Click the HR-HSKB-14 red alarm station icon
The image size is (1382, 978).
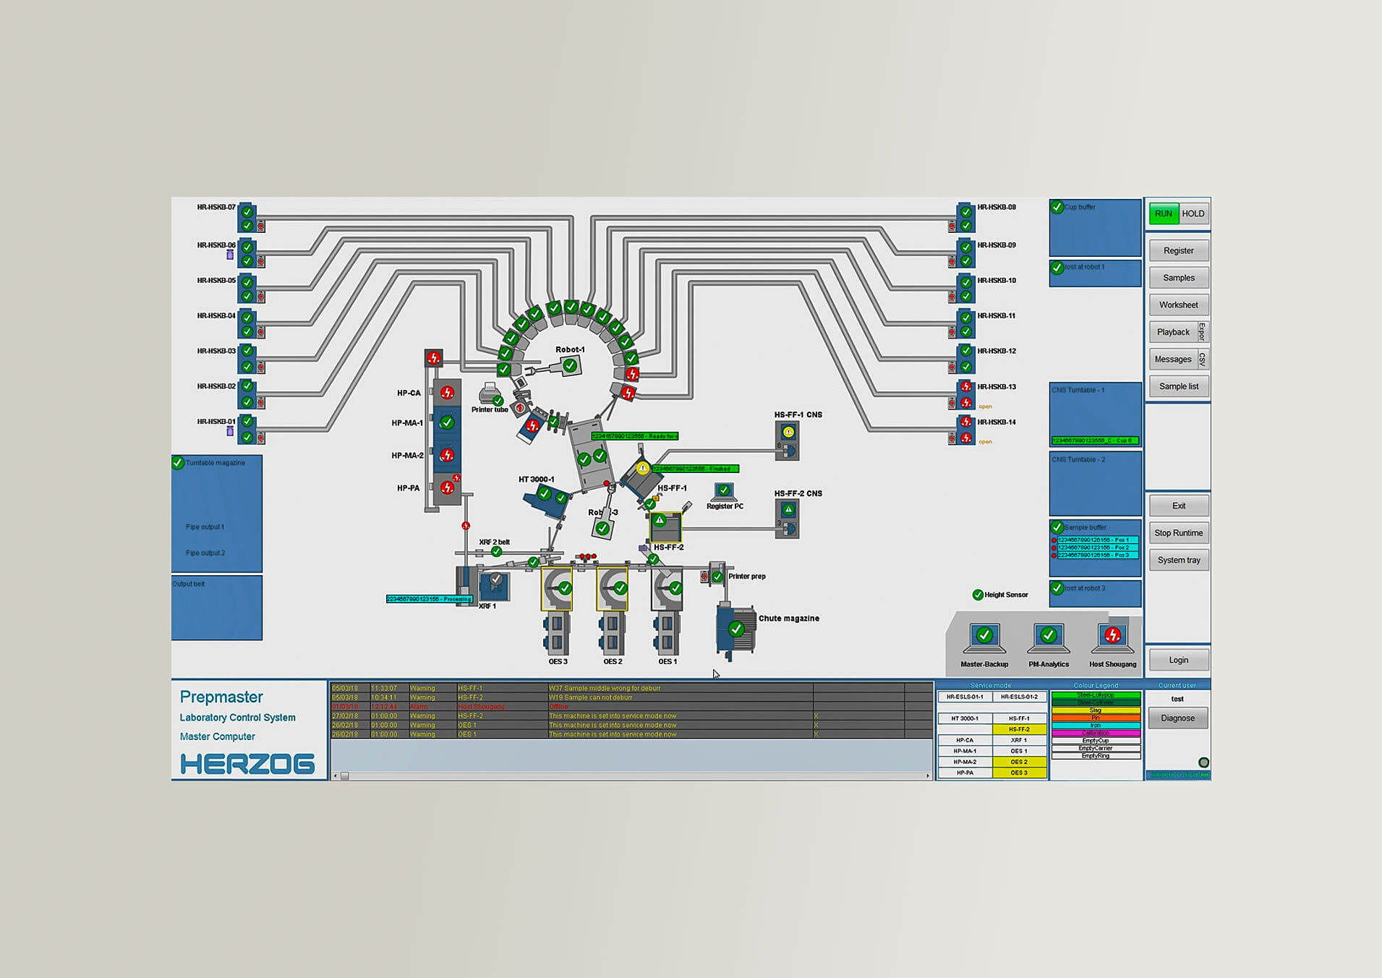965,430
